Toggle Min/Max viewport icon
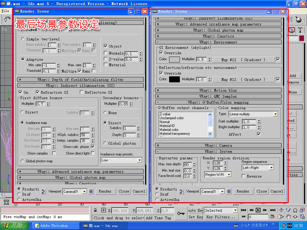 click(x=302, y=217)
